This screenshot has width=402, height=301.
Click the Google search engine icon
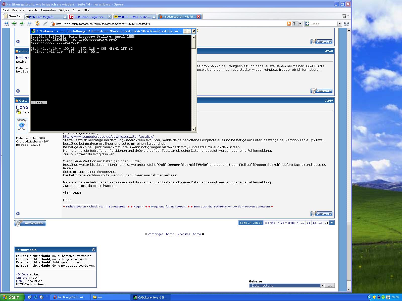click(307, 24)
